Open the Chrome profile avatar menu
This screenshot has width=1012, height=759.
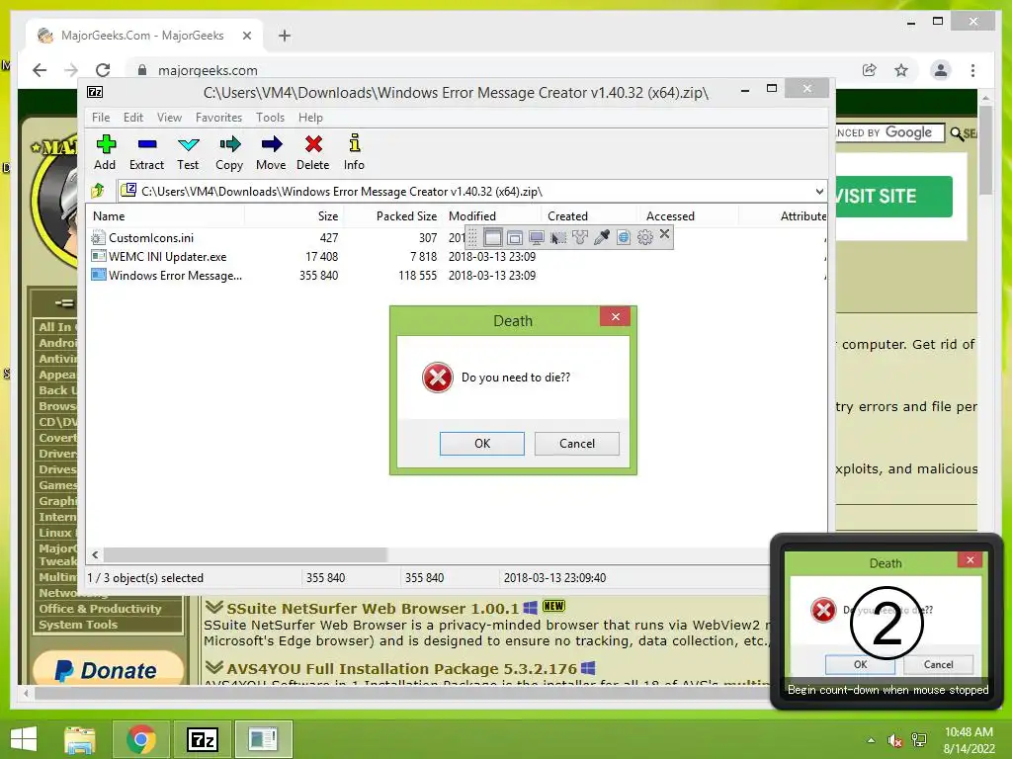941,70
